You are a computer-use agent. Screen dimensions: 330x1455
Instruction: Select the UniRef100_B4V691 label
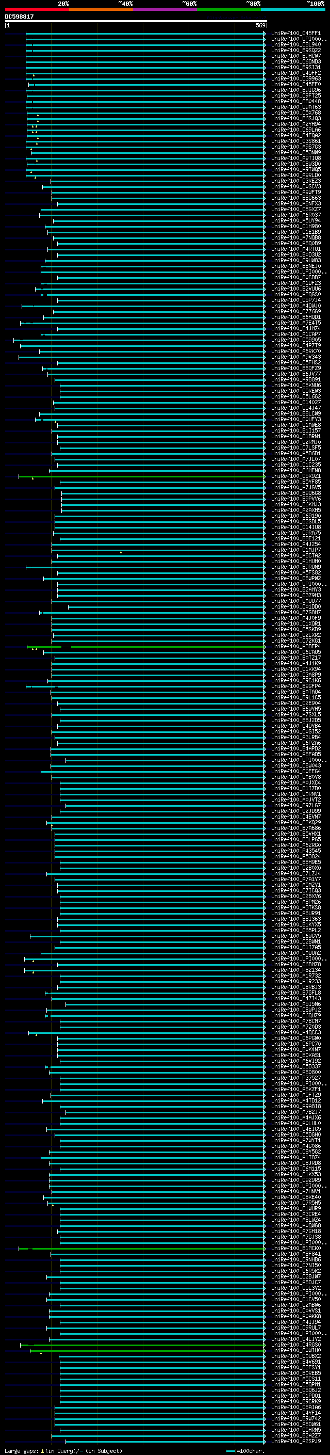click(295, 1363)
